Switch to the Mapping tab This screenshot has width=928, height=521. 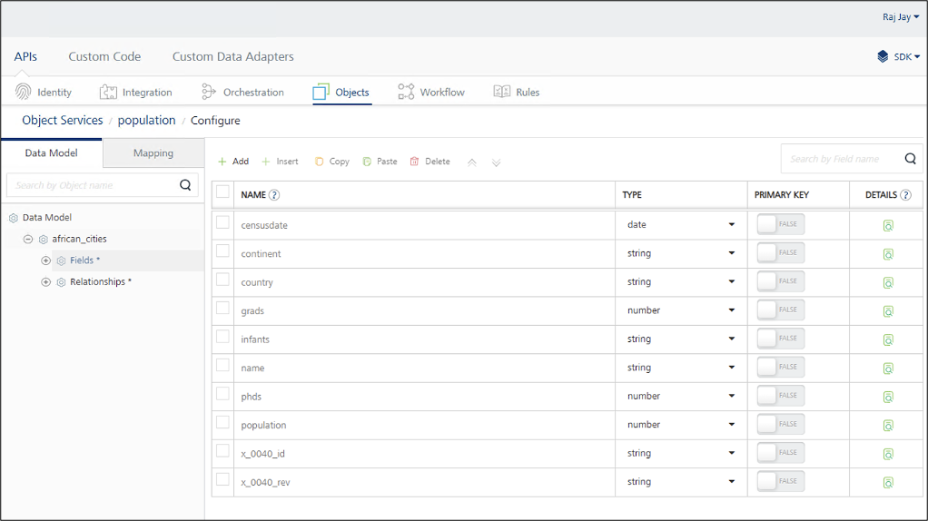(153, 153)
